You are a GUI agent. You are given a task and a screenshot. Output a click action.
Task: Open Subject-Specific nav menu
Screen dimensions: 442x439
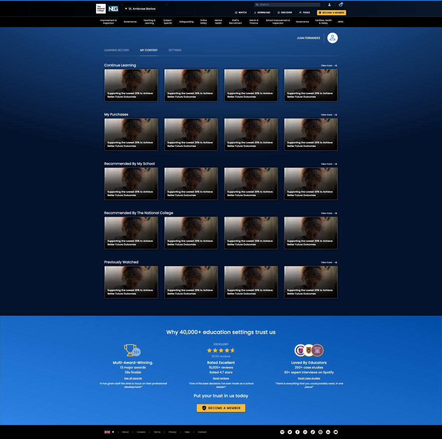click(168, 22)
